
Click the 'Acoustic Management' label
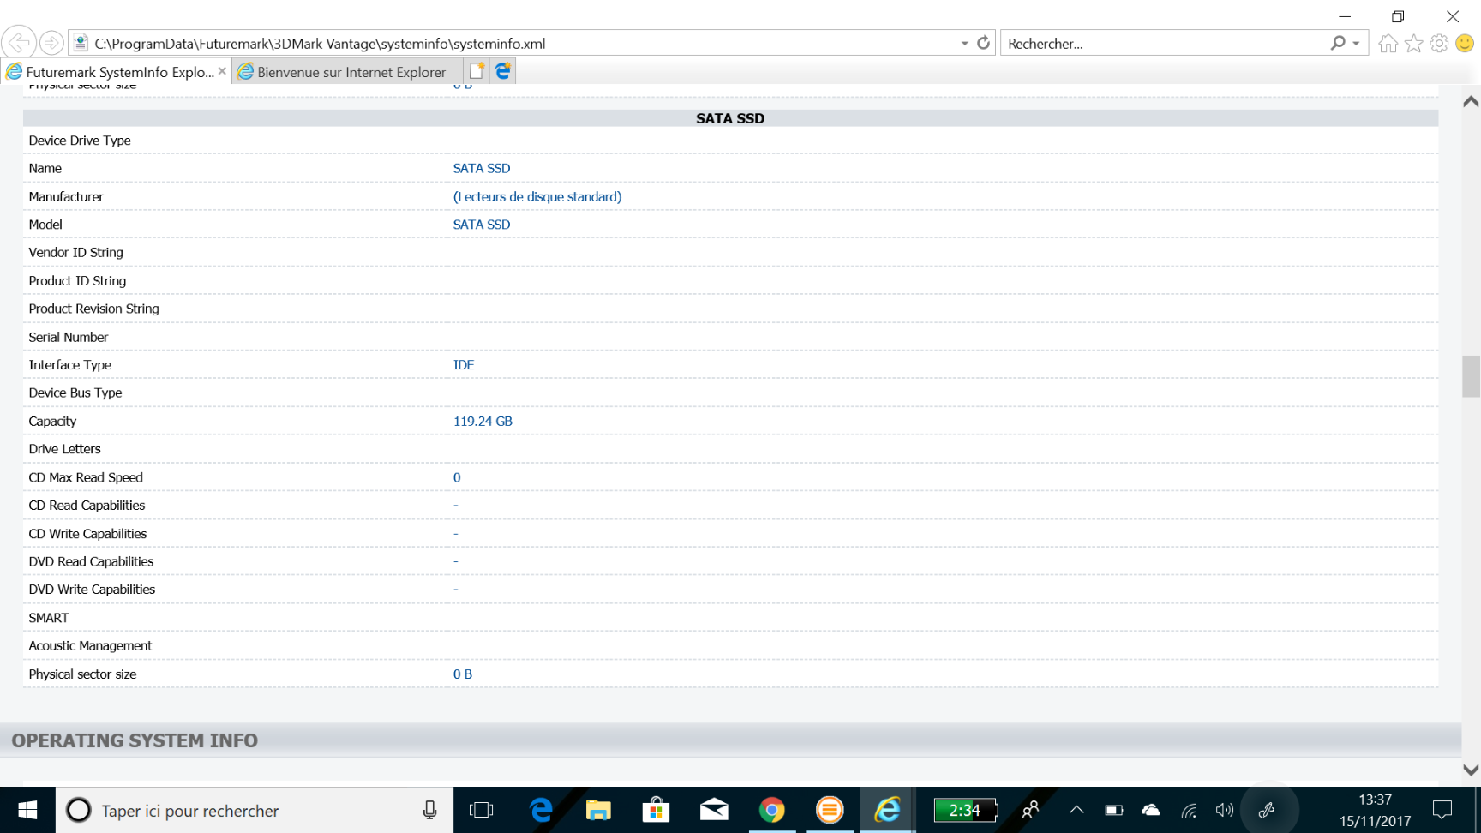[x=90, y=646]
